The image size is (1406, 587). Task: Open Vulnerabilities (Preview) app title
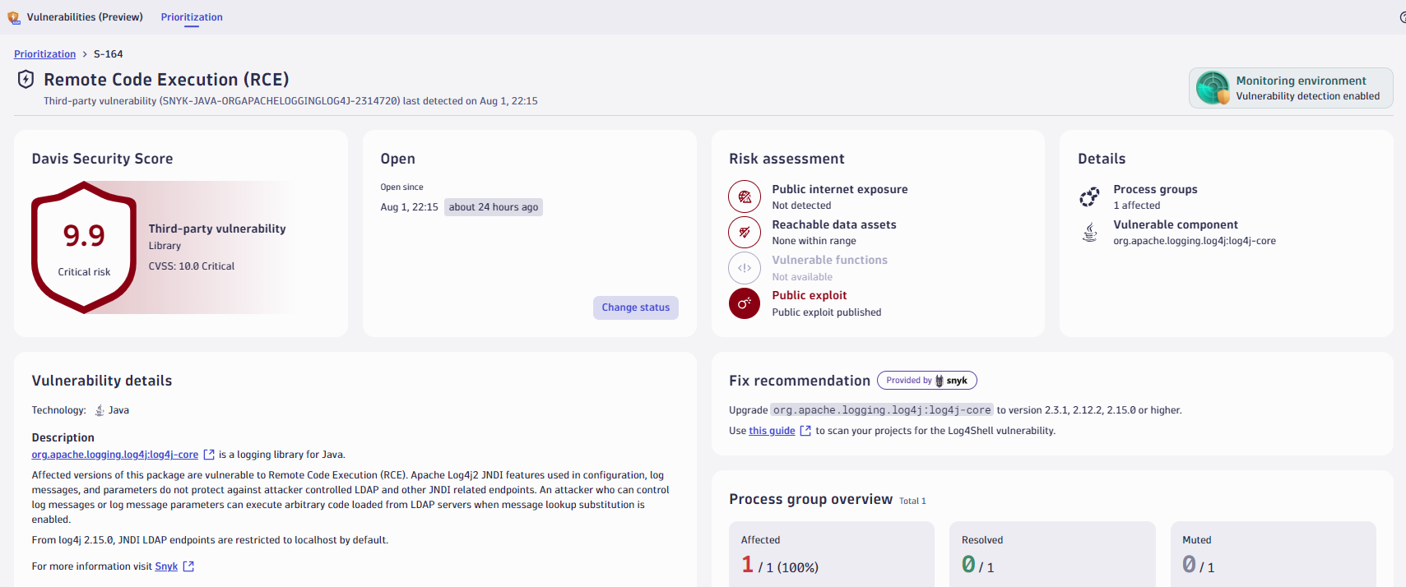tap(85, 17)
